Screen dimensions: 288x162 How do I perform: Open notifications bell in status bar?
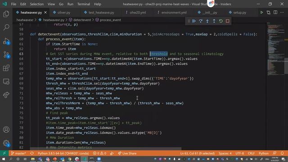(282, 153)
